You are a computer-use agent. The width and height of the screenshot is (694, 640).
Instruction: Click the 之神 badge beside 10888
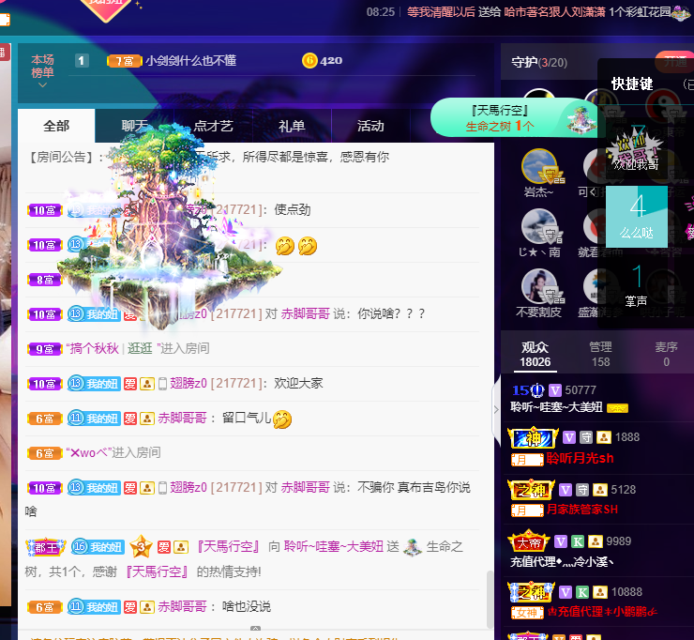coord(531,592)
